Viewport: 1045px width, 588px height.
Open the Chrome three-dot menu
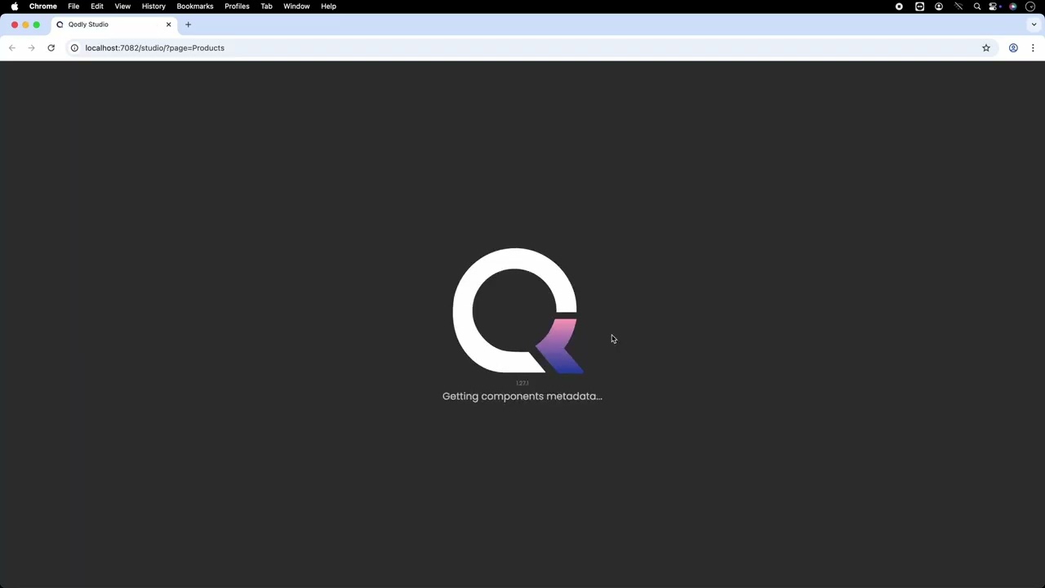(1033, 48)
